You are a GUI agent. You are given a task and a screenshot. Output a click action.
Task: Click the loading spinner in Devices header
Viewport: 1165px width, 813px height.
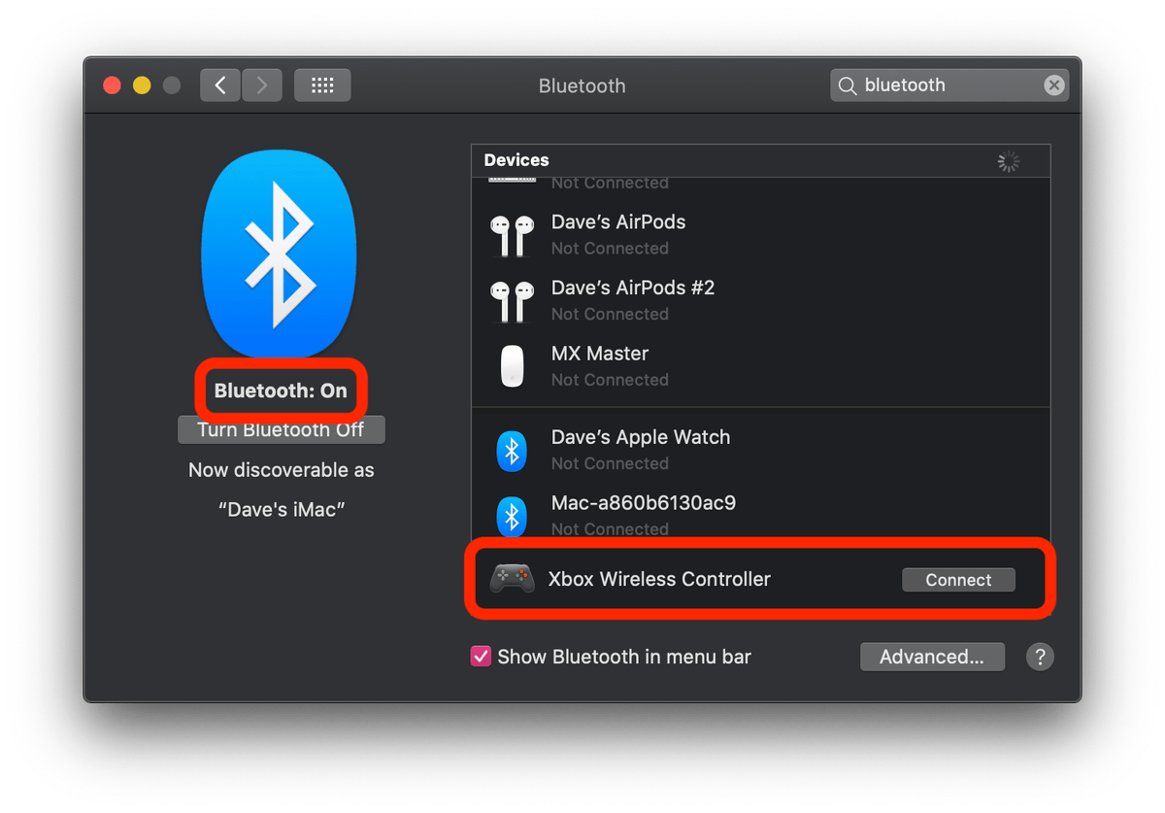click(1008, 160)
